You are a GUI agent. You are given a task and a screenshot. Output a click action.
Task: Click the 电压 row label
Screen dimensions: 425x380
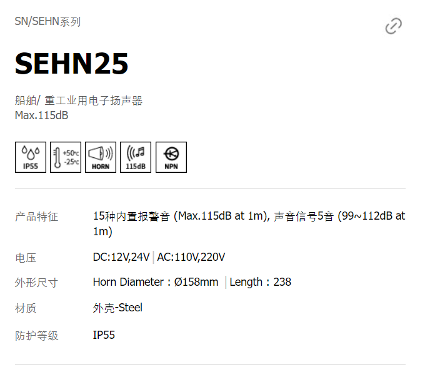tap(26, 258)
